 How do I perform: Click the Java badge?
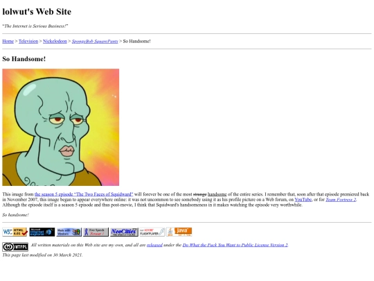tap(179, 232)
